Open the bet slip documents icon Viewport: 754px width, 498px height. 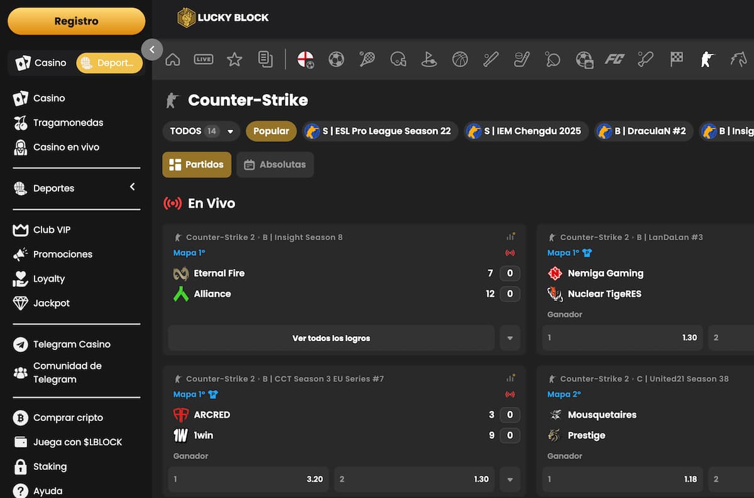[x=265, y=60]
